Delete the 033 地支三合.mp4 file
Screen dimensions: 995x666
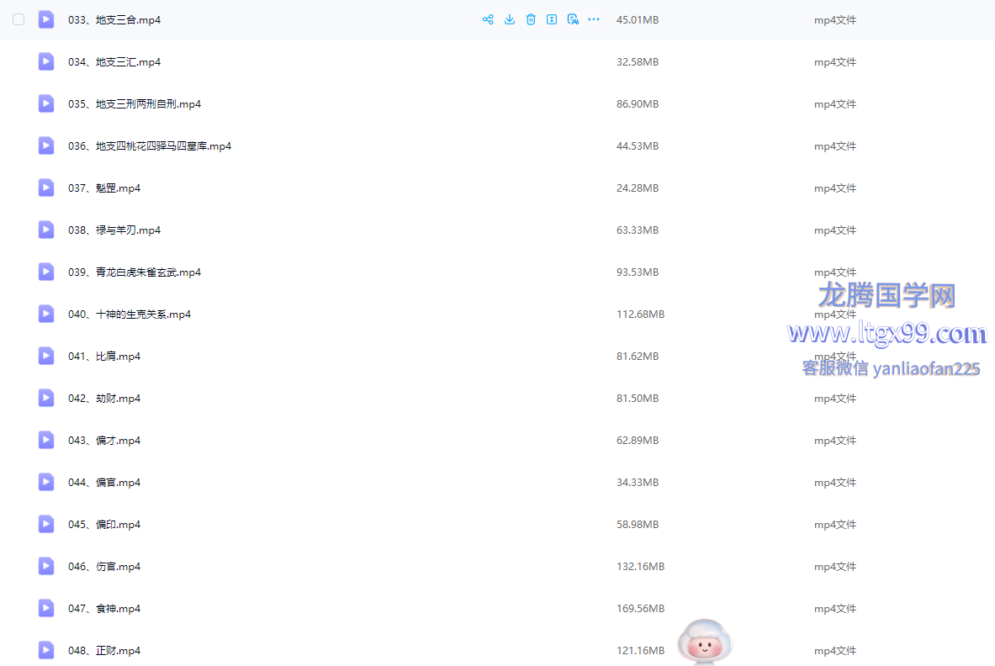(x=531, y=19)
